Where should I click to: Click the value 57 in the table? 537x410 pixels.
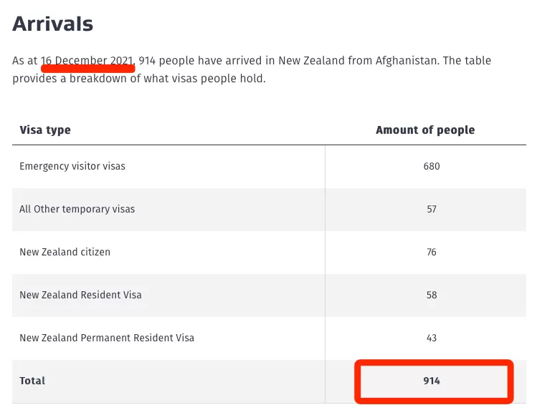432,209
